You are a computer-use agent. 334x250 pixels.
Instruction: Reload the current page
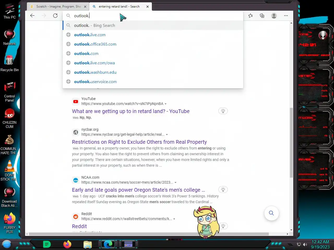tap(55, 16)
